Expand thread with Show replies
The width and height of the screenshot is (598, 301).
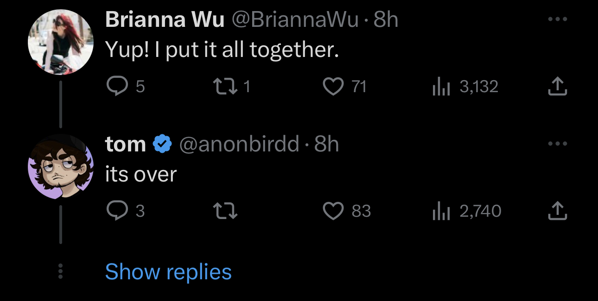pyautogui.click(x=168, y=272)
